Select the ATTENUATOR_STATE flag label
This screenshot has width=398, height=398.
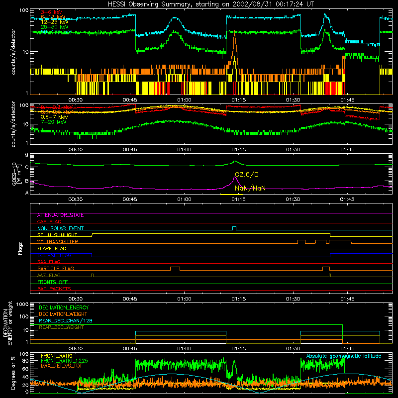[x=60, y=215]
